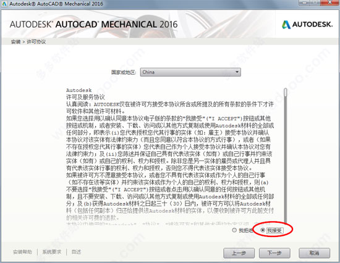340x263 pixels.
Task: Click the AutoCAD icon in the title bar
Action: click(x=4, y=4)
